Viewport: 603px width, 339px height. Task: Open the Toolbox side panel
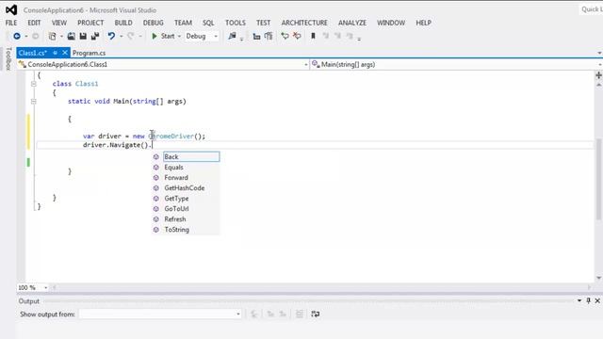pos(8,58)
